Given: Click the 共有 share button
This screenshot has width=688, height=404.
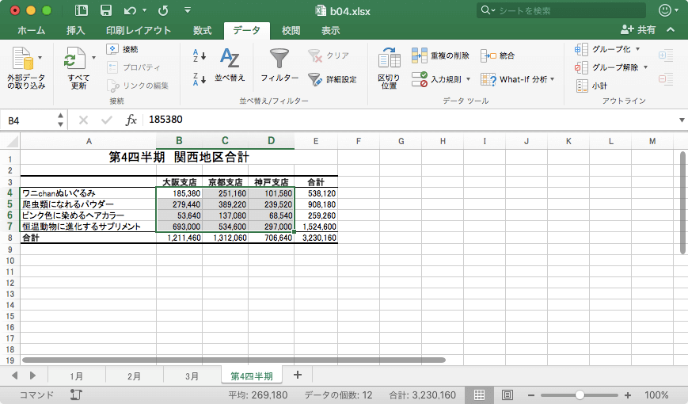Looking at the screenshot, I should 638,30.
